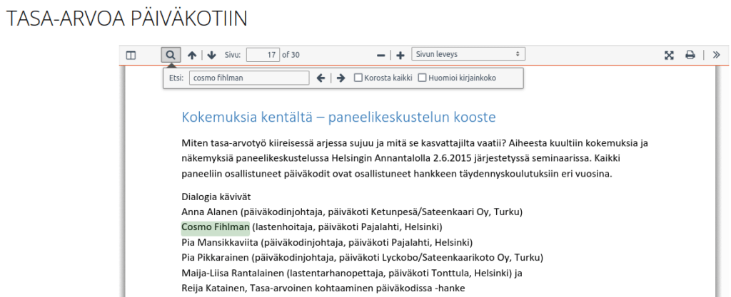Print the document using printer icon
The image size is (731, 297).
click(x=690, y=55)
